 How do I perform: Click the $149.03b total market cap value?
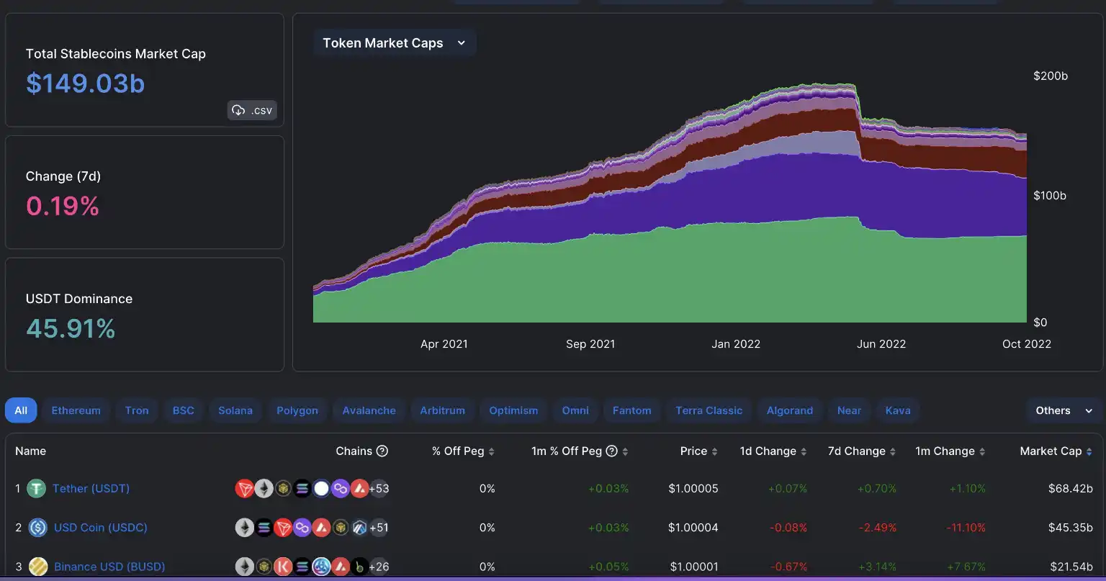click(86, 84)
